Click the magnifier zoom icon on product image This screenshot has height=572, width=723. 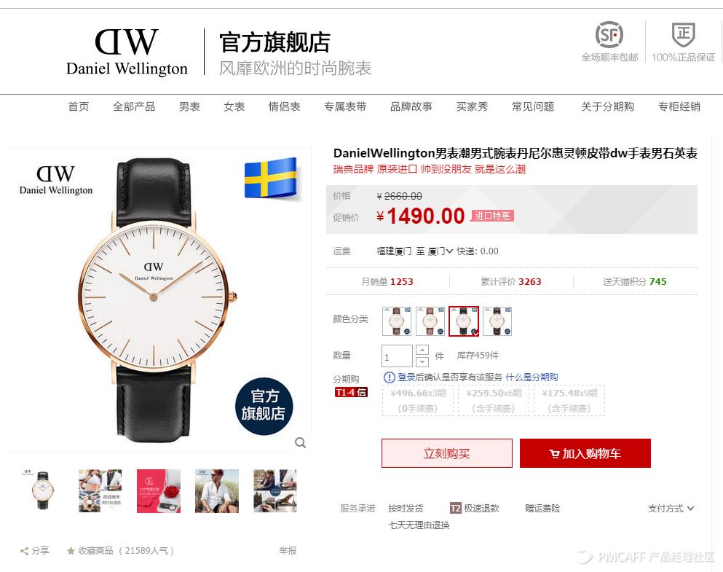click(x=300, y=443)
